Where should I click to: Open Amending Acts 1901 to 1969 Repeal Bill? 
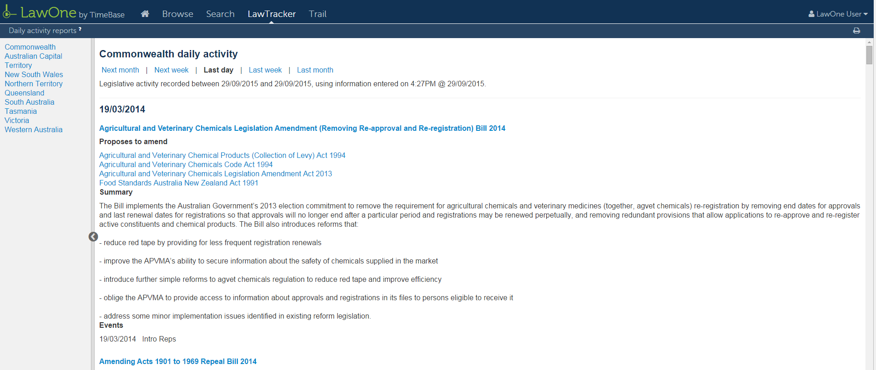click(x=178, y=361)
